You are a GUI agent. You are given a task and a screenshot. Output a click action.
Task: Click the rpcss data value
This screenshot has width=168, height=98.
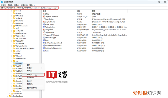click(x=94, y=16)
